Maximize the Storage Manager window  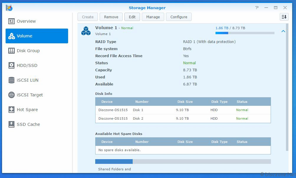click(x=276, y=8)
